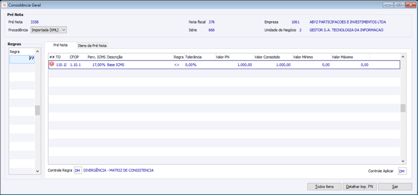Viewport: 418px width, 195px height.
Task: Click Série value 666
Action: pos(212,30)
